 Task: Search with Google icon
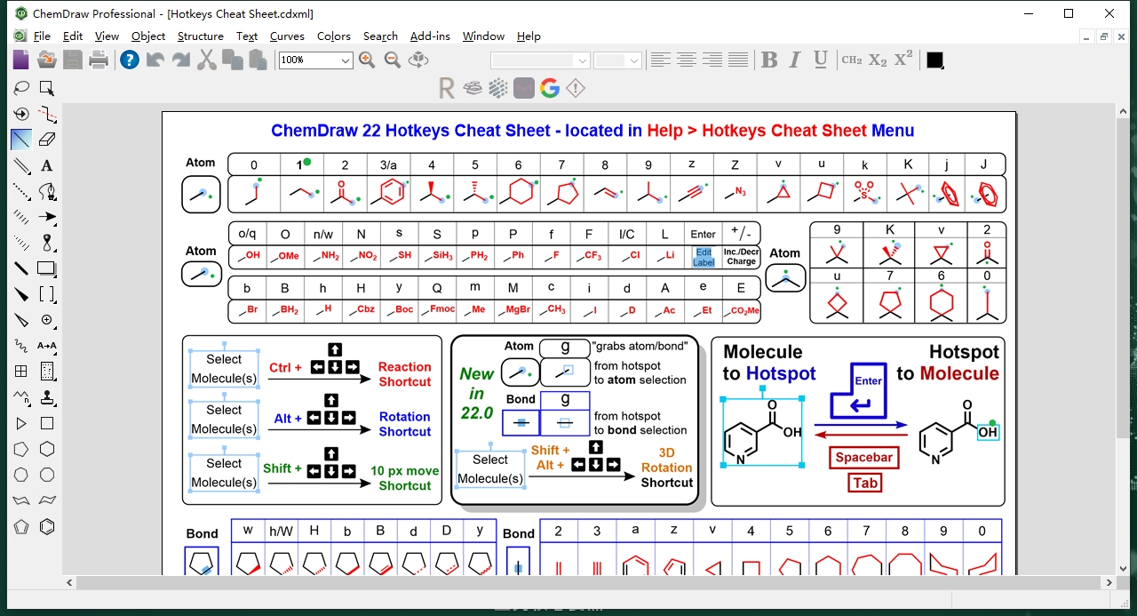(549, 88)
